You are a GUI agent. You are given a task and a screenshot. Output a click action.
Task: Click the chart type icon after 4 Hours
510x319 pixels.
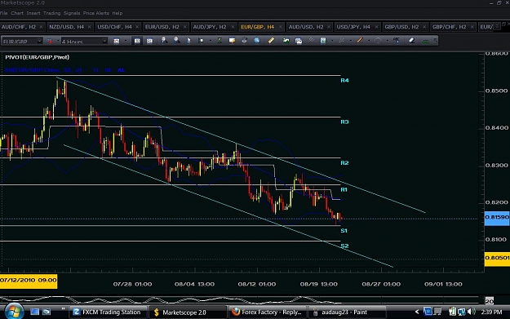(117, 41)
